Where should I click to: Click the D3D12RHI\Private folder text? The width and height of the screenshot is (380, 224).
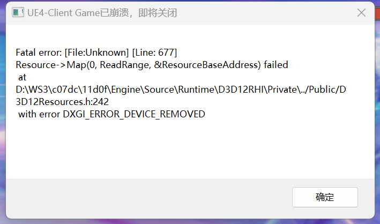click(257, 89)
